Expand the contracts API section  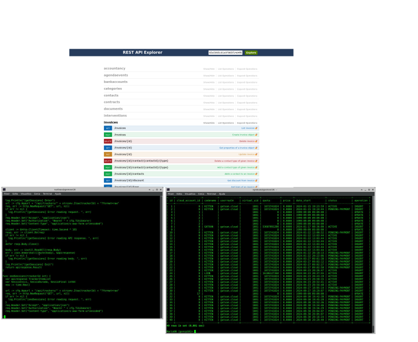pos(112,102)
